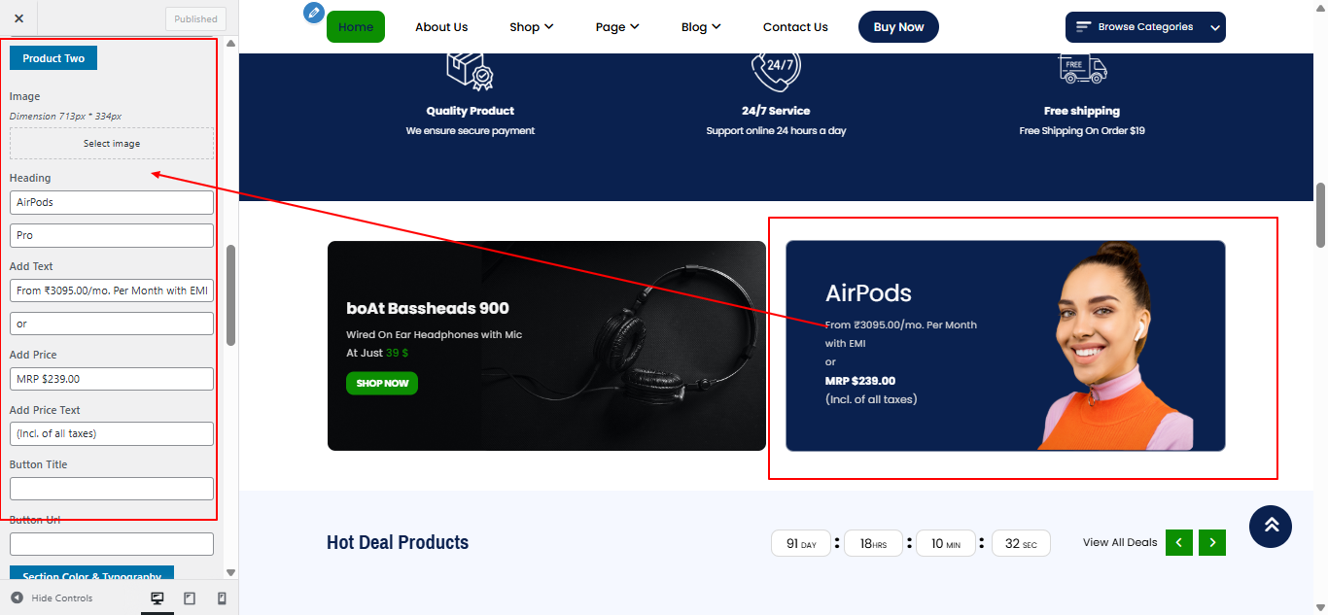Select the Product Two tab
The height and width of the screenshot is (615, 1328).
click(x=52, y=57)
